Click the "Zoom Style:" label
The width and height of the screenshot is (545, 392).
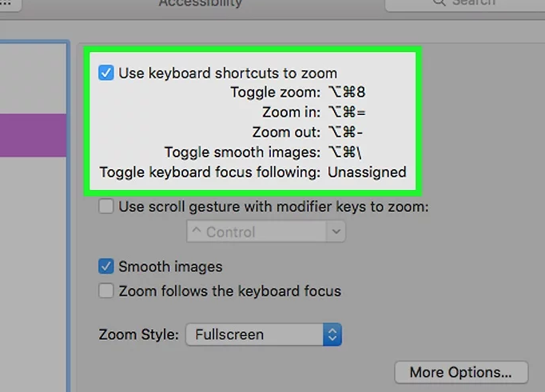coord(139,335)
